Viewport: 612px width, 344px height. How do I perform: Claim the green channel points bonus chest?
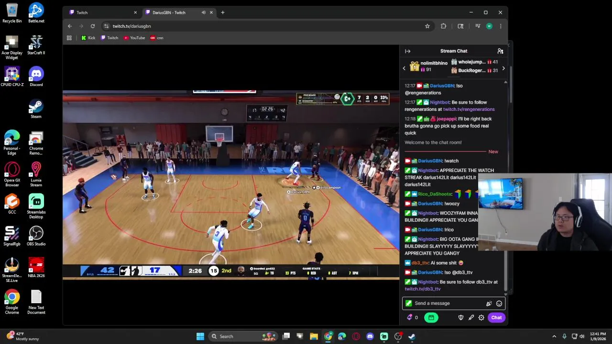(431, 317)
